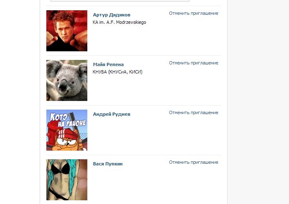
Task: Select the word Руднев in the third entry
Action: [x=121, y=114]
